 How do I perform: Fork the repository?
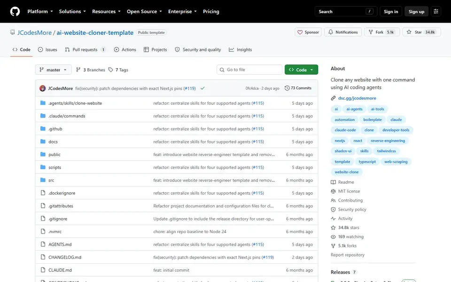pos(381,32)
